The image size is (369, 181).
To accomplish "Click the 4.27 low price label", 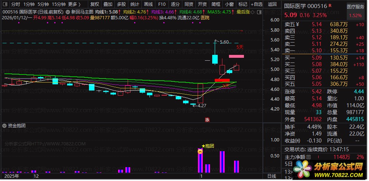I will [x=202, y=105].
